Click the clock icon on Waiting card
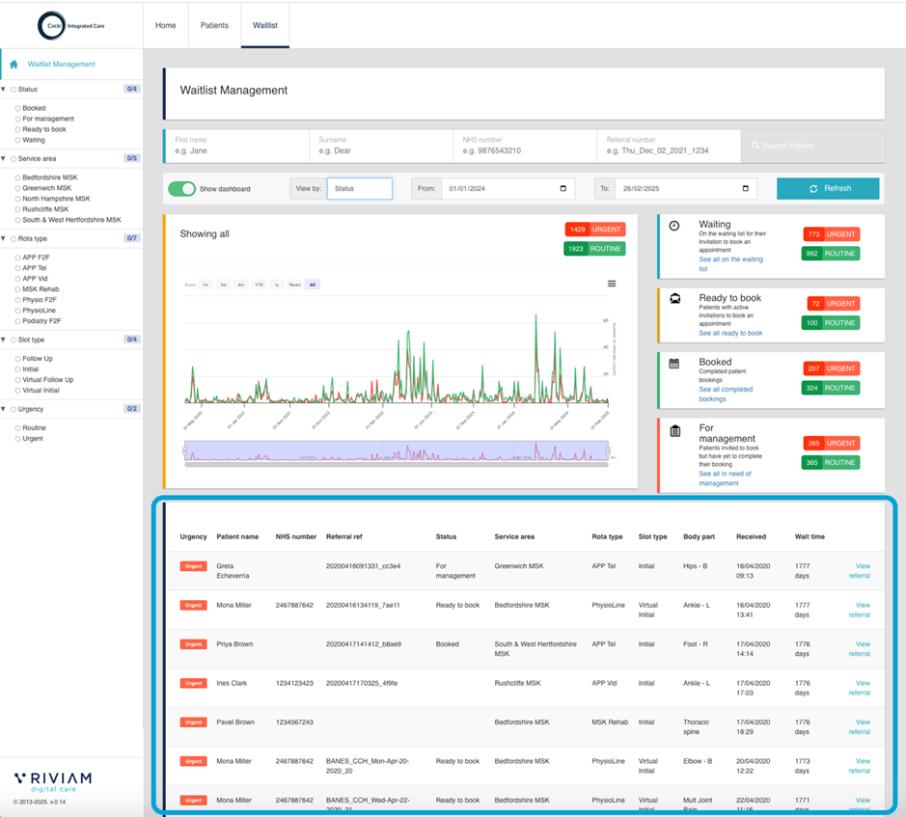906x817 pixels. 674,226
